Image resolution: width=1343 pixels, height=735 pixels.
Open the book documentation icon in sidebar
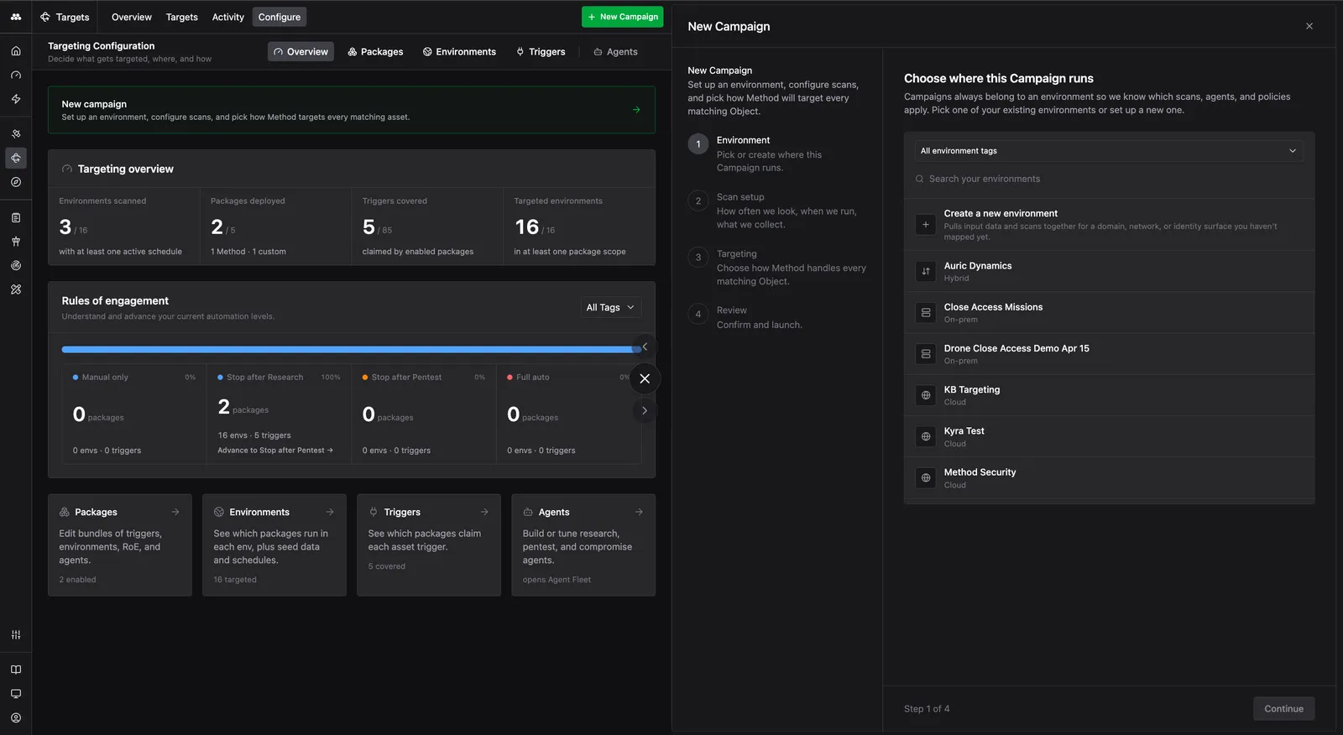pos(16,670)
